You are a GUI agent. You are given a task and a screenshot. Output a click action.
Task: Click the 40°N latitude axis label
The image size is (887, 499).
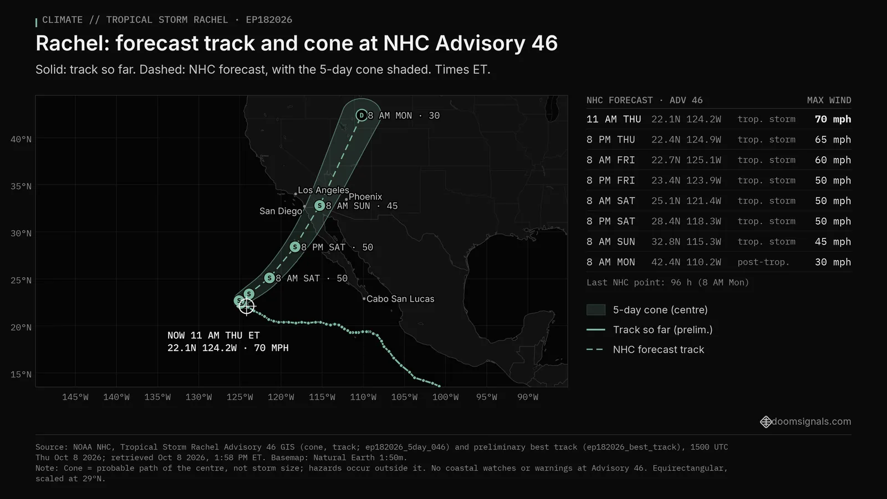21,140
